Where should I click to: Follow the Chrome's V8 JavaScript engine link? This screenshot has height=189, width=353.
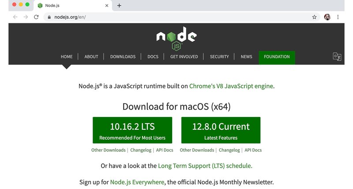[231, 86]
